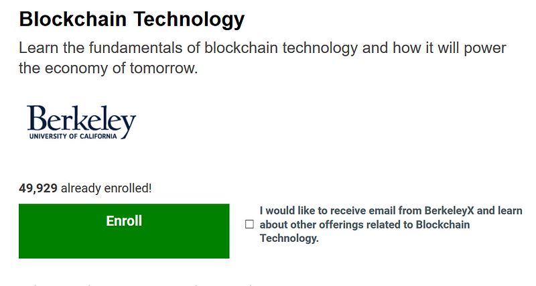Screen dimensions: 536x286
Task: Click the Berkeley university logo
Action: point(81,123)
